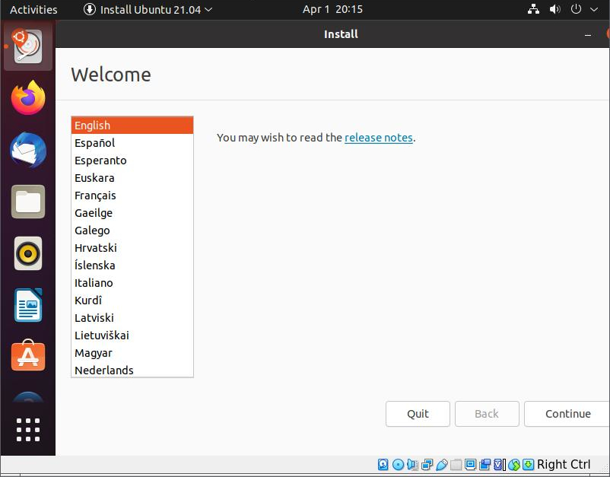Show Applications grid
610x477 pixels.
pos(28,429)
